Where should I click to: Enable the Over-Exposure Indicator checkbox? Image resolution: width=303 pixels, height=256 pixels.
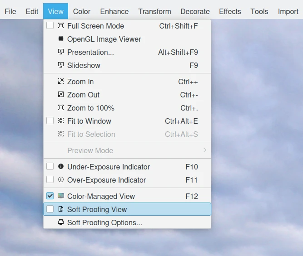coord(50,180)
